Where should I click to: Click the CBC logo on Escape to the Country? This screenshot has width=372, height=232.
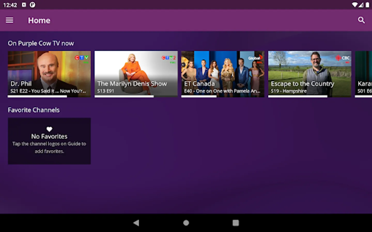(x=343, y=59)
